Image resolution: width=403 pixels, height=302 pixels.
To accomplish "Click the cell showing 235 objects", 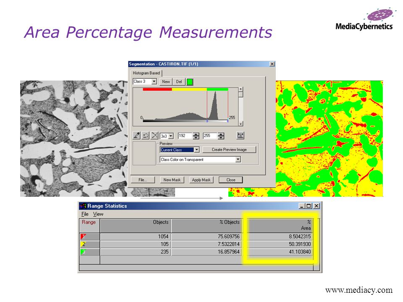I will click(136, 252).
